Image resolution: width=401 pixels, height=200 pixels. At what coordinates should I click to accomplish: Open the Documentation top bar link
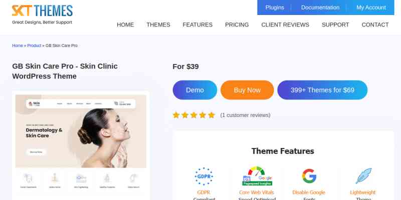point(320,7)
